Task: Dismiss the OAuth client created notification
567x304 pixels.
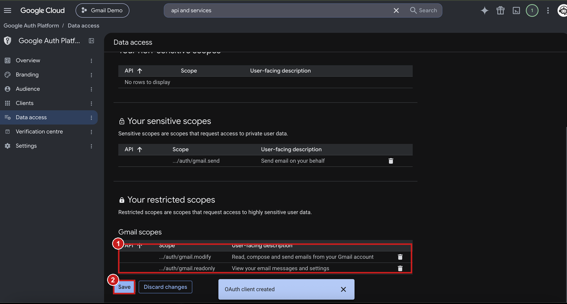Action: click(343, 289)
